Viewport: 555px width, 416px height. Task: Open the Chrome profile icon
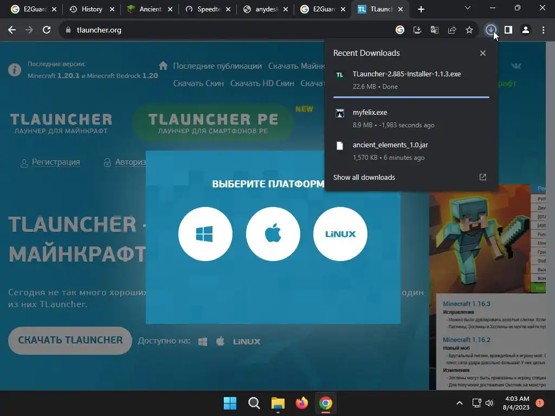click(526, 30)
